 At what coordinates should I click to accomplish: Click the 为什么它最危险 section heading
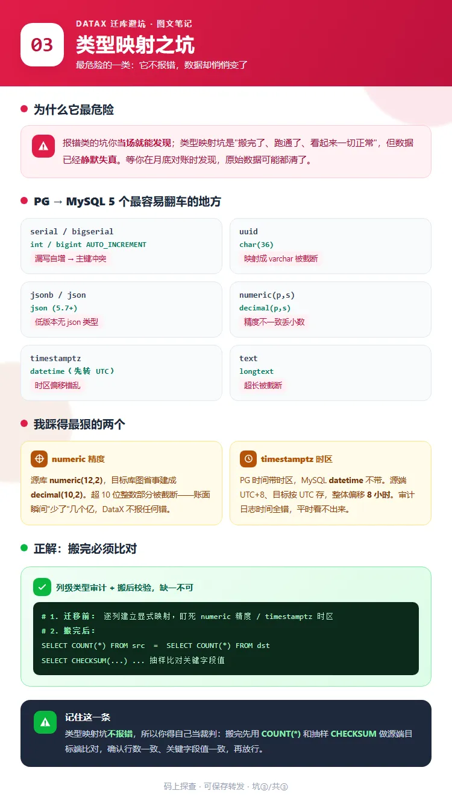pos(74,109)
